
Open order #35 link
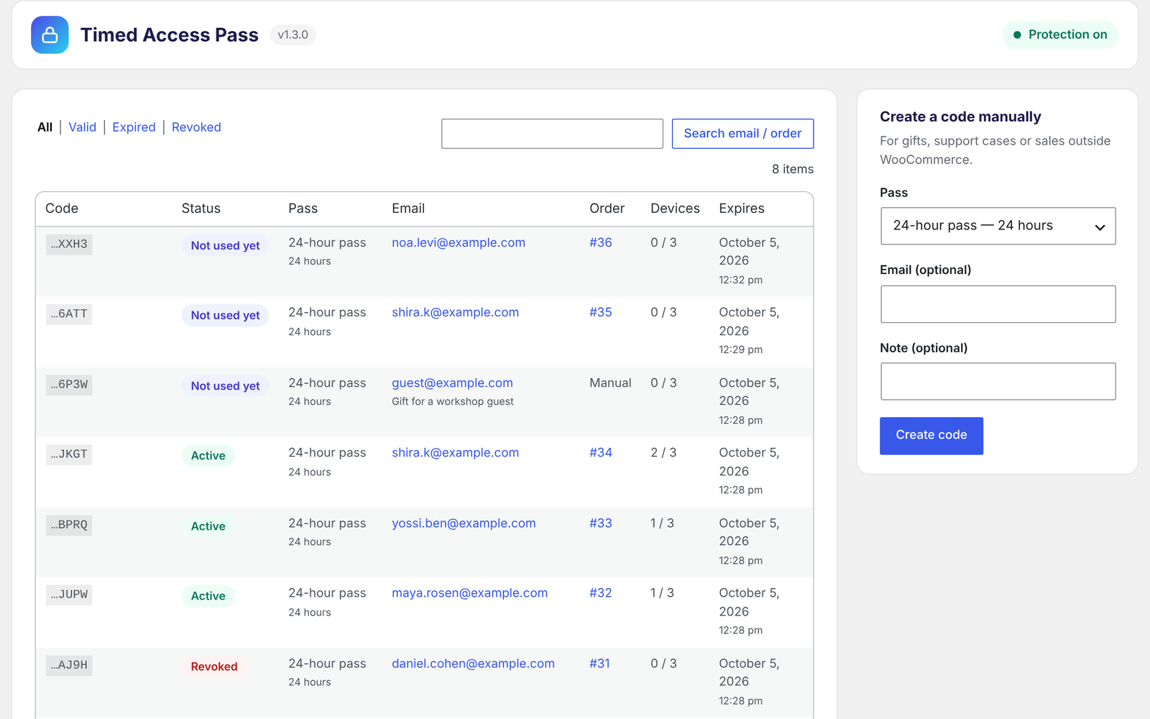(601, 313)
